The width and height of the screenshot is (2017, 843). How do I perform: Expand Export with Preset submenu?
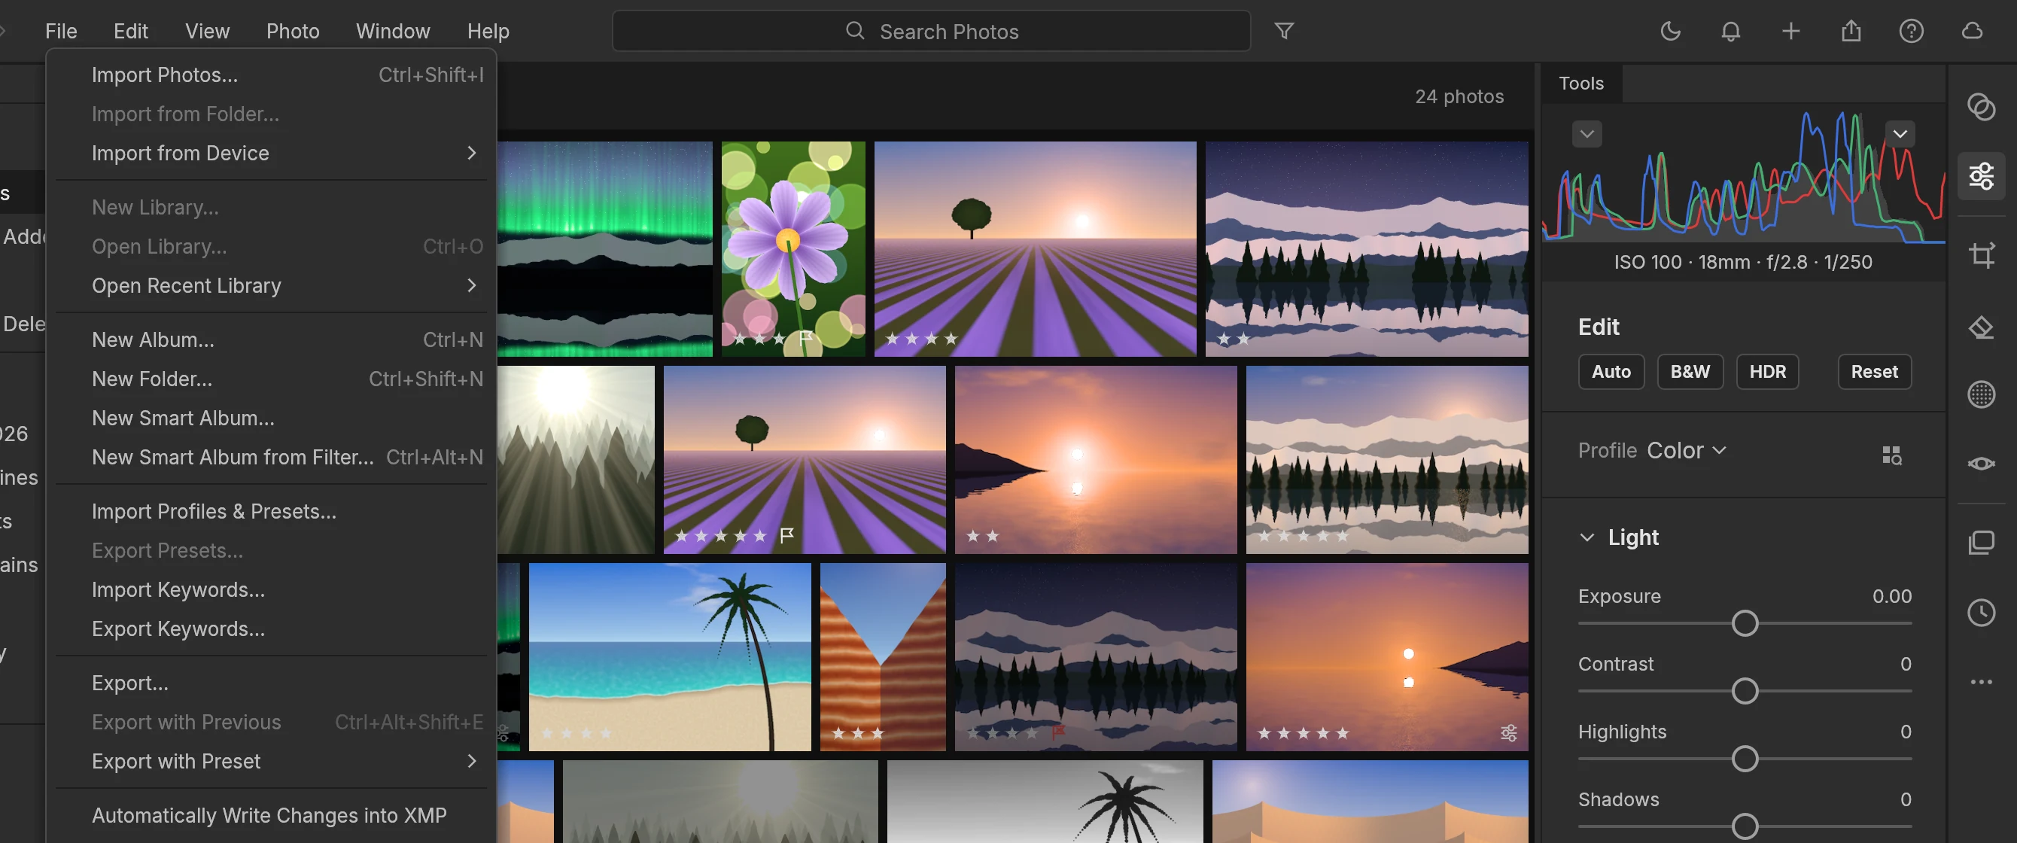point(271,762)
